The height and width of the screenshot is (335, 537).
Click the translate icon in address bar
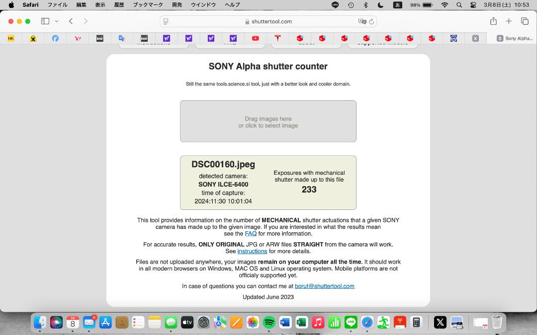(x=362, y=21)
